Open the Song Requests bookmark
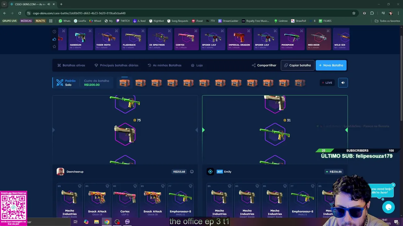This screenshot has height=226, width=403. (x=177, y=21)
